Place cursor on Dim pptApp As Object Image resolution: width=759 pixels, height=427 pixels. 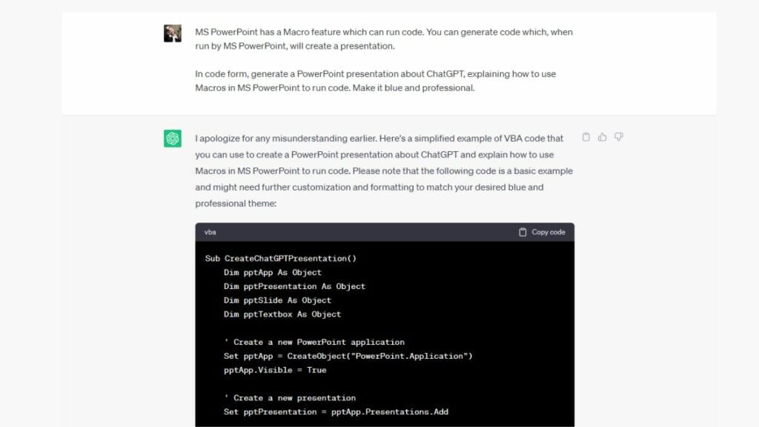point(273,273)
